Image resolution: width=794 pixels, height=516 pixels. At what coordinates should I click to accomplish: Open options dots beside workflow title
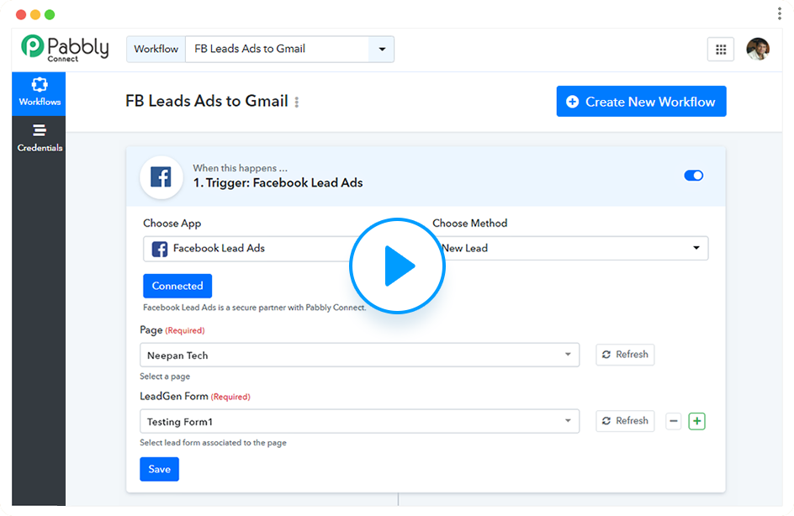click(297, 103)
